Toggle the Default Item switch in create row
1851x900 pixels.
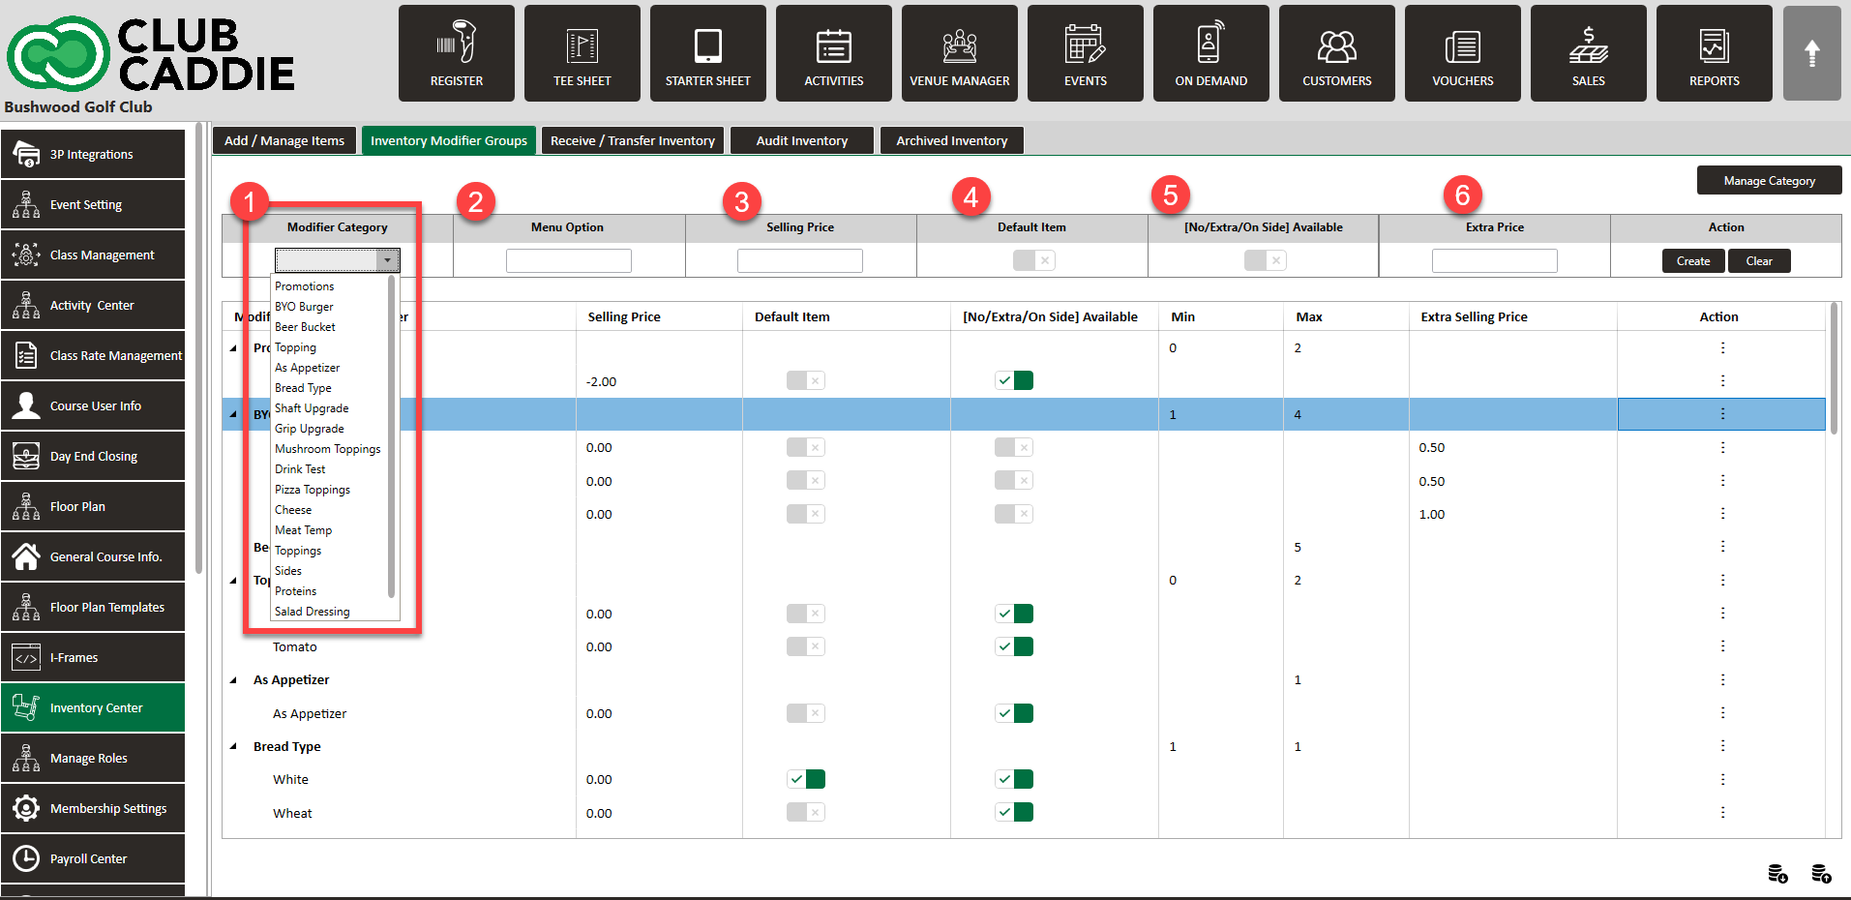click(1033, 260)
